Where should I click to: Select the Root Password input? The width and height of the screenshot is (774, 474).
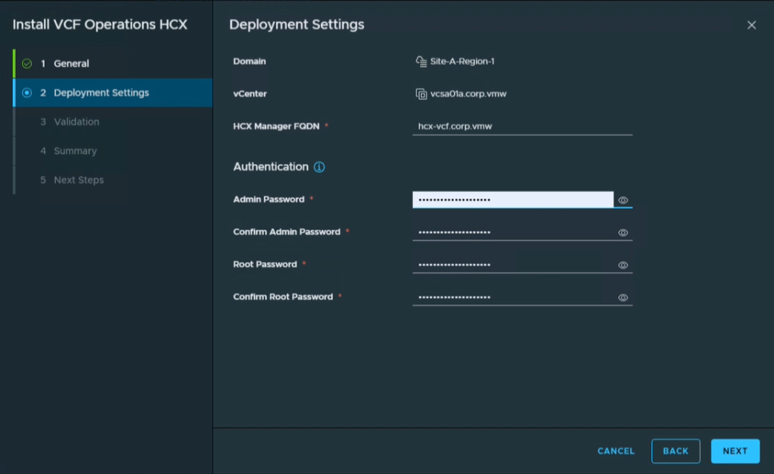[x=514, y=265]
